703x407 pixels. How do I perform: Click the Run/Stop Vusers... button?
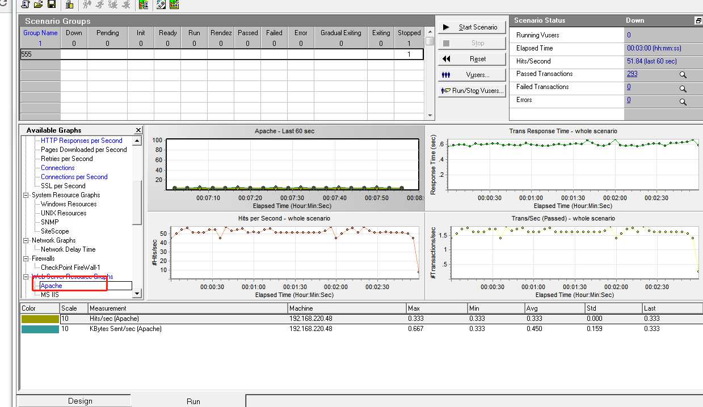point(471,91)
